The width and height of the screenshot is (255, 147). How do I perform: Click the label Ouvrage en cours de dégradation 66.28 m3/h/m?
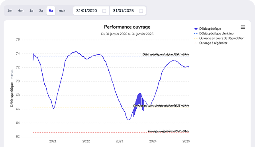pyautogui.click(x=161, y=106)
